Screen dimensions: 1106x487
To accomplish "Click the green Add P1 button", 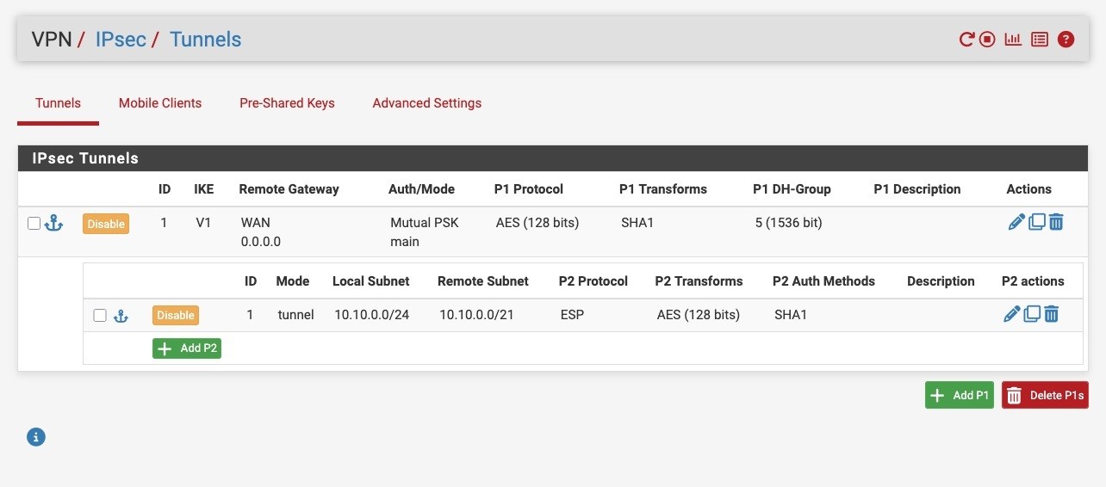I will pyautogui.click(x=960, y=395).
